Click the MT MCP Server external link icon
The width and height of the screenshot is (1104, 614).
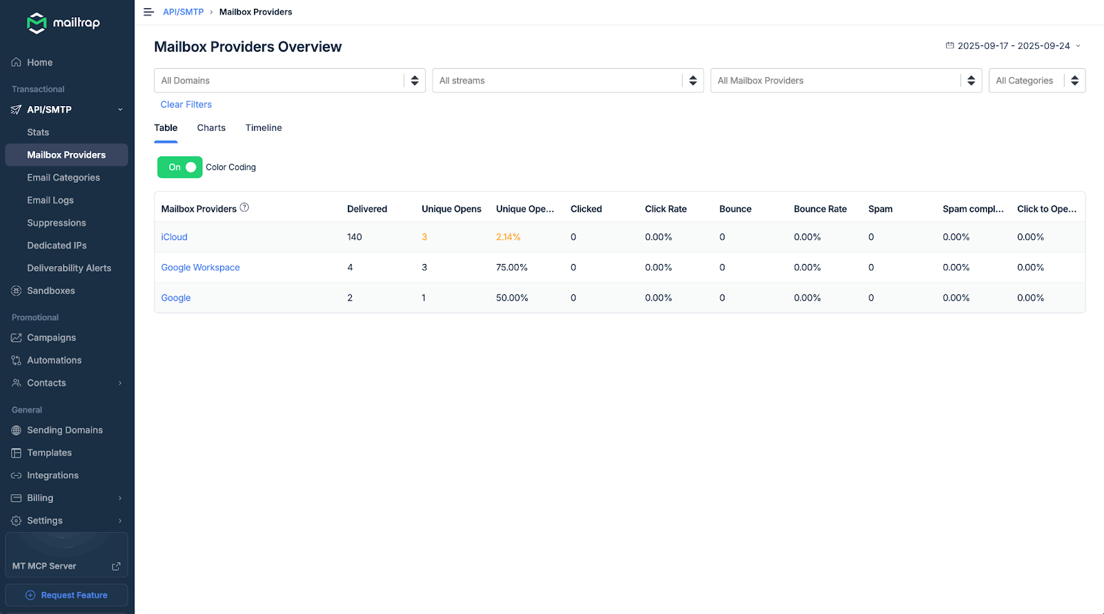[116, 566]
